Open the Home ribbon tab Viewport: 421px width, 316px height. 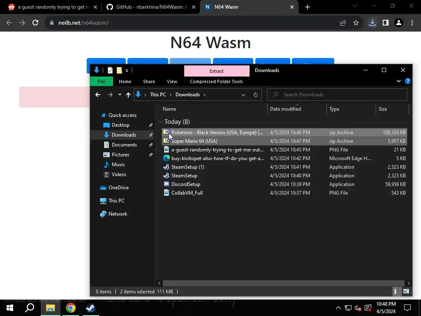point(125,81)
